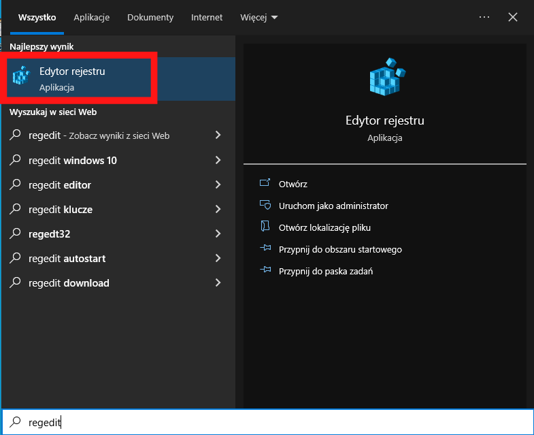The width and height of the screenshot is (534, 435).
Task: Click the Edytor rejestru title in preview pane
Action: pyautogui.click(x=385, y=120)
